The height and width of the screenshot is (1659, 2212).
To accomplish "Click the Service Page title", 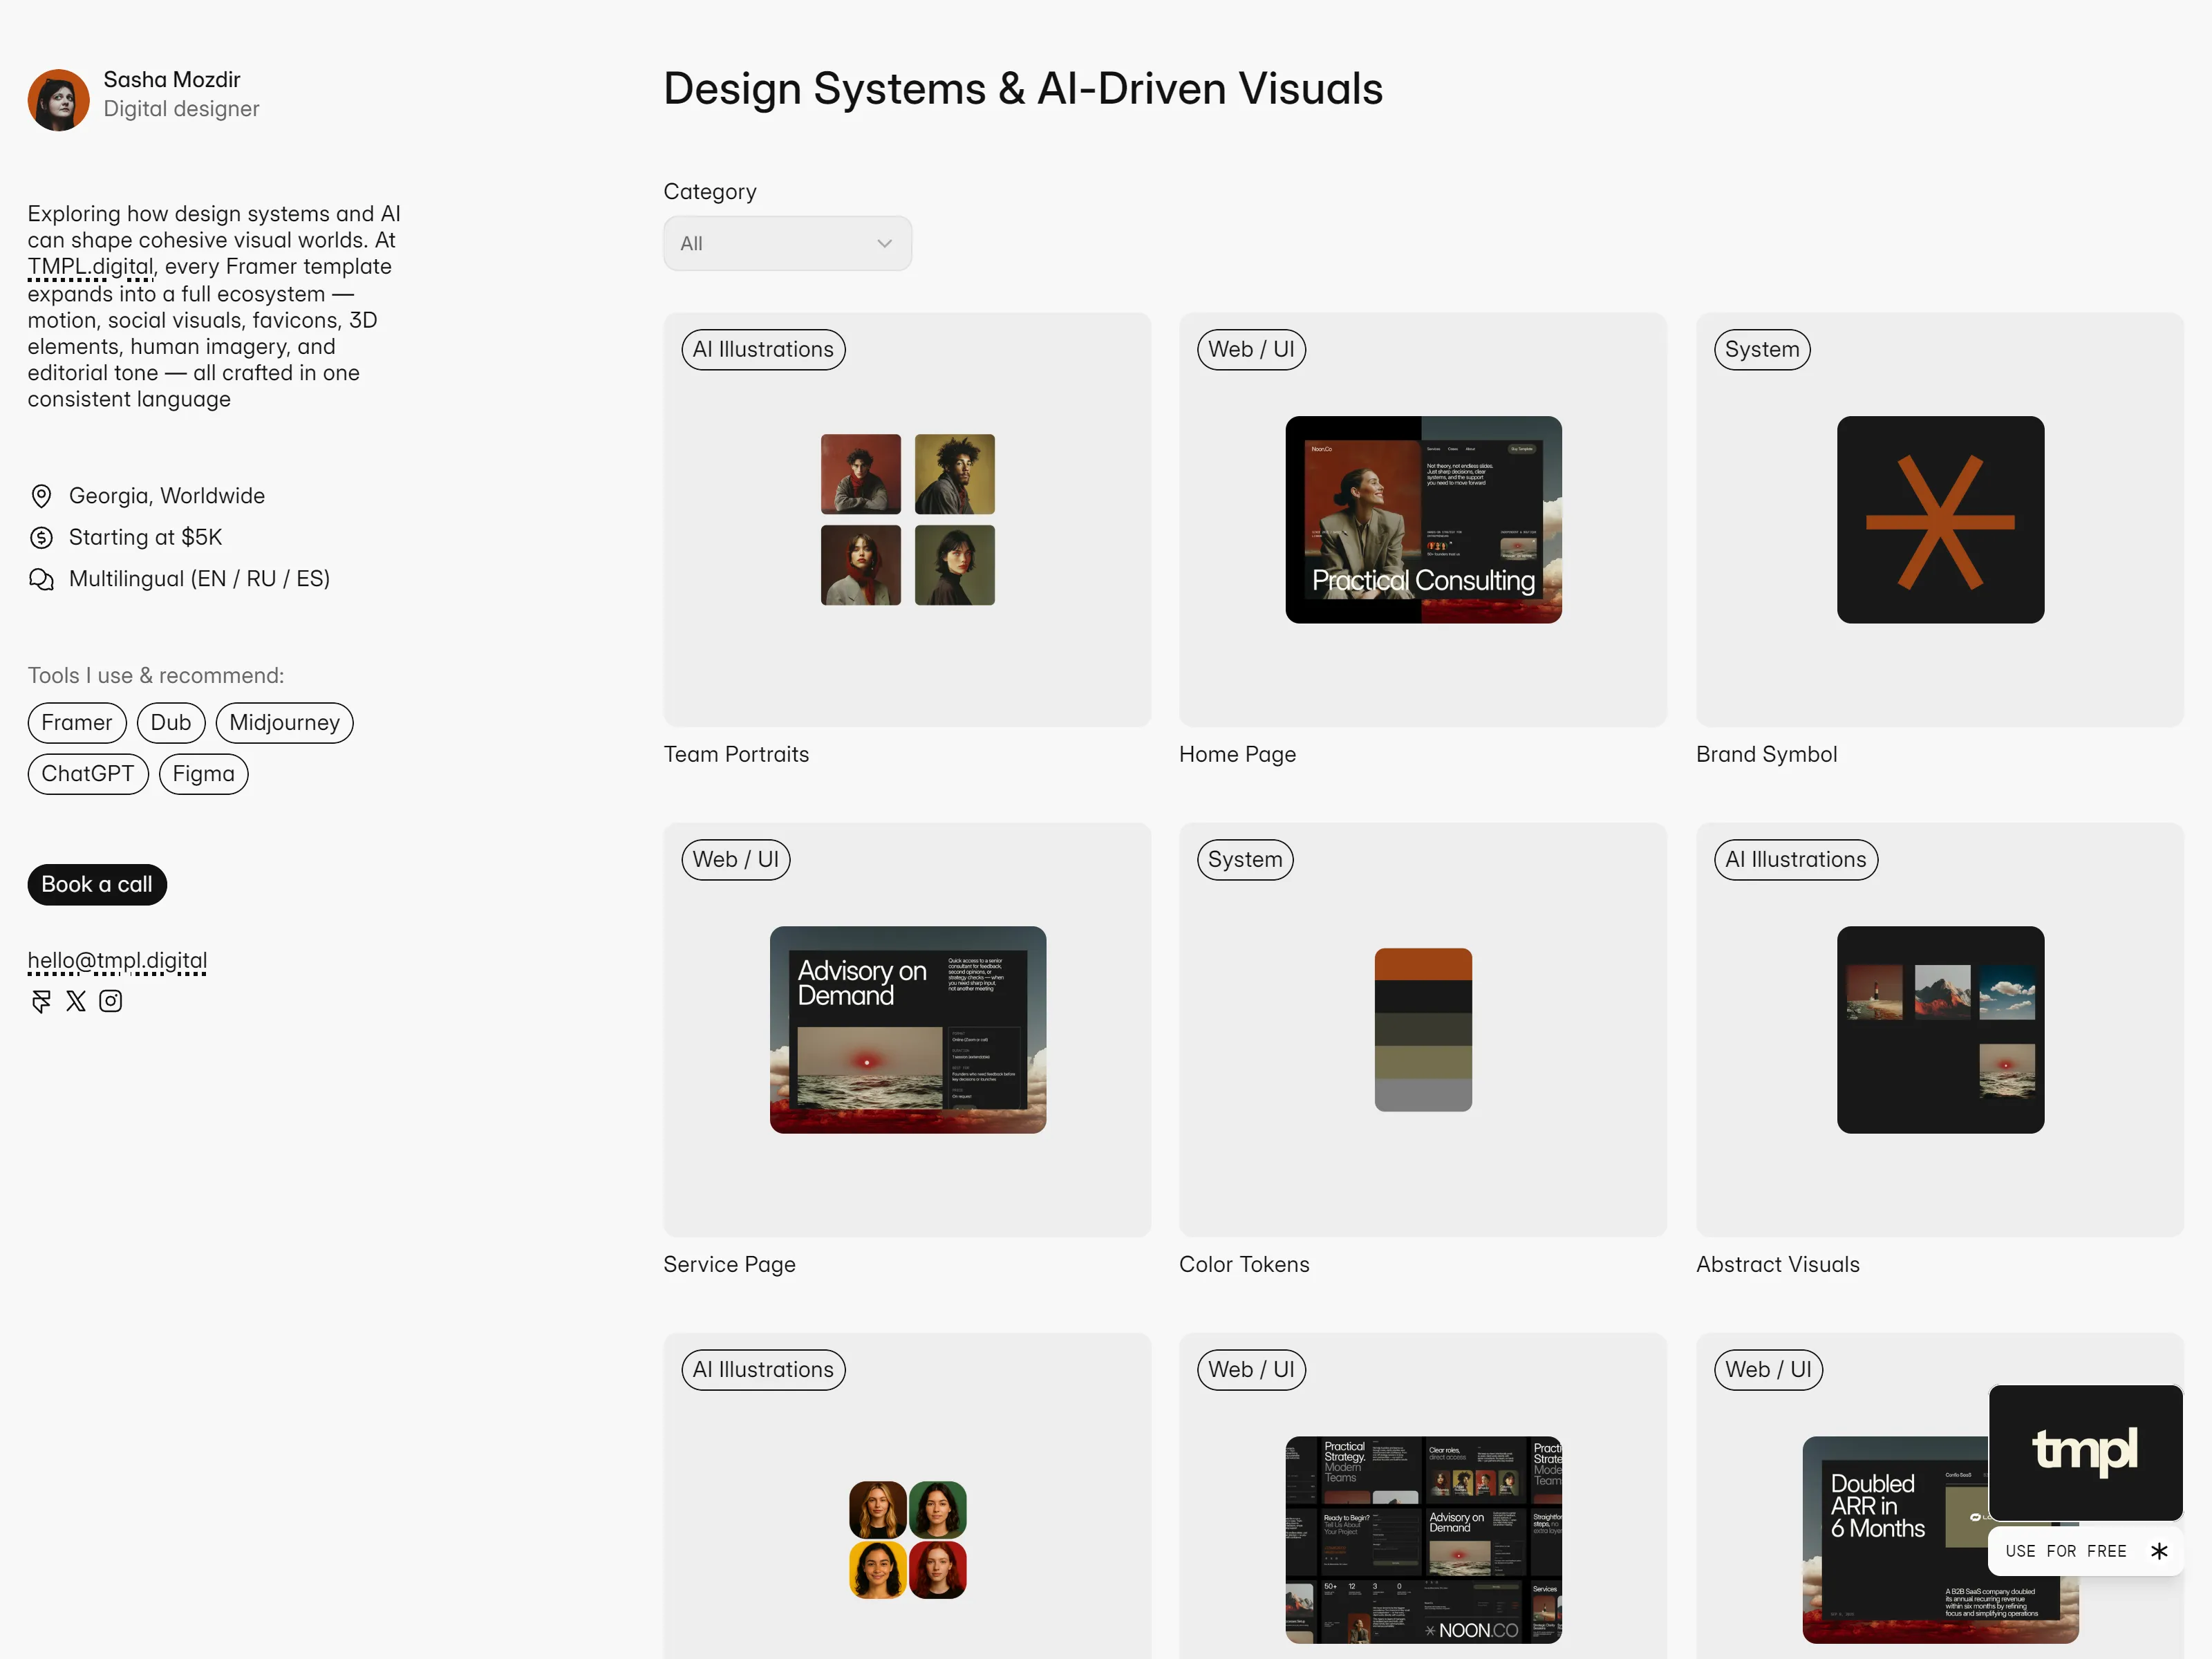I will pyautogui.click(x=729, y=1265).
